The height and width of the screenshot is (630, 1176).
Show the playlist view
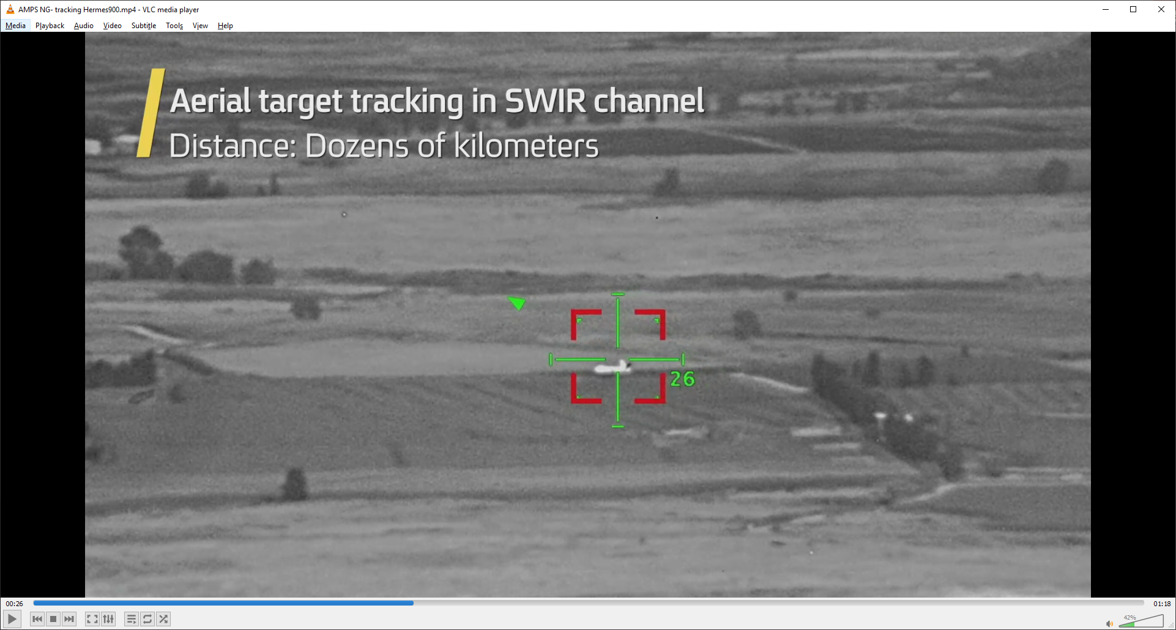pyautogui.click(x=131, y=619)
